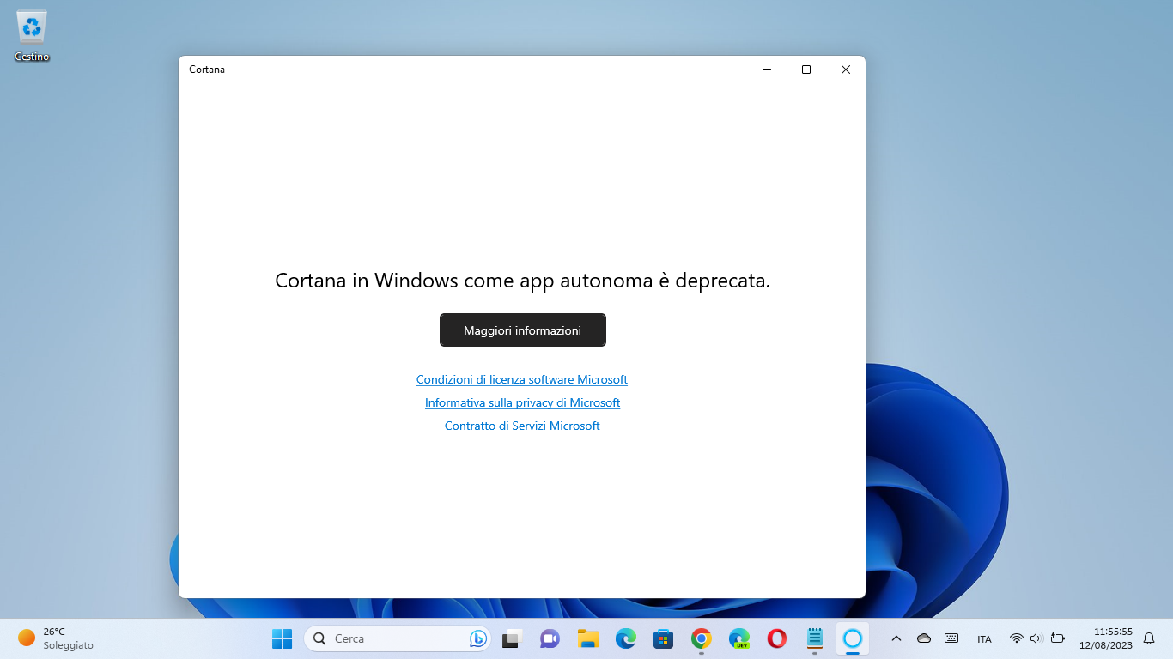Click the OneDrive cloud tray icon
The height and width of the screenshot is (659, 1173).
tap(924, 638)
